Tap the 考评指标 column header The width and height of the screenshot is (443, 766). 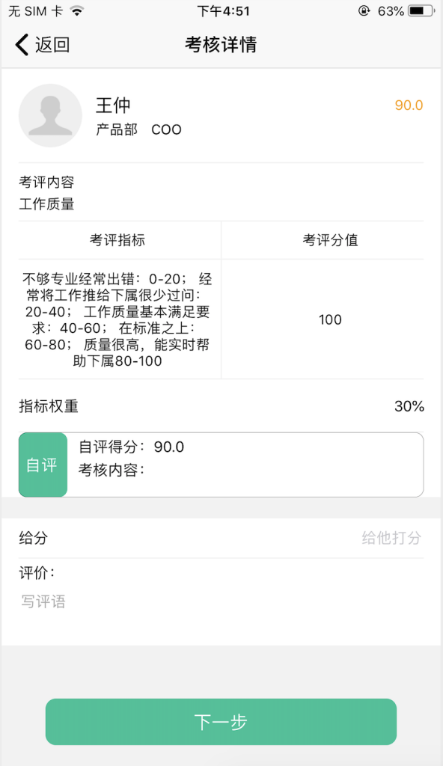[x=117, y=240]
